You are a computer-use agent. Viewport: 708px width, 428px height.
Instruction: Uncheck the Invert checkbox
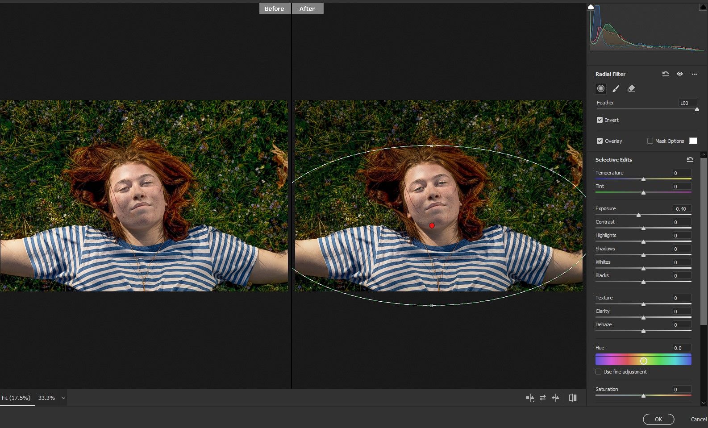(x=600, y=120)
